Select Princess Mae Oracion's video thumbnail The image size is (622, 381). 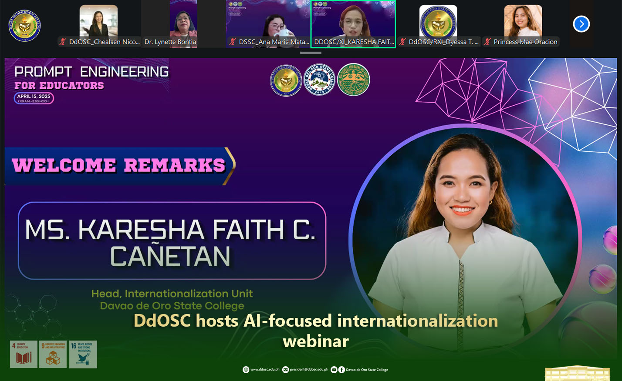[523, 22]
